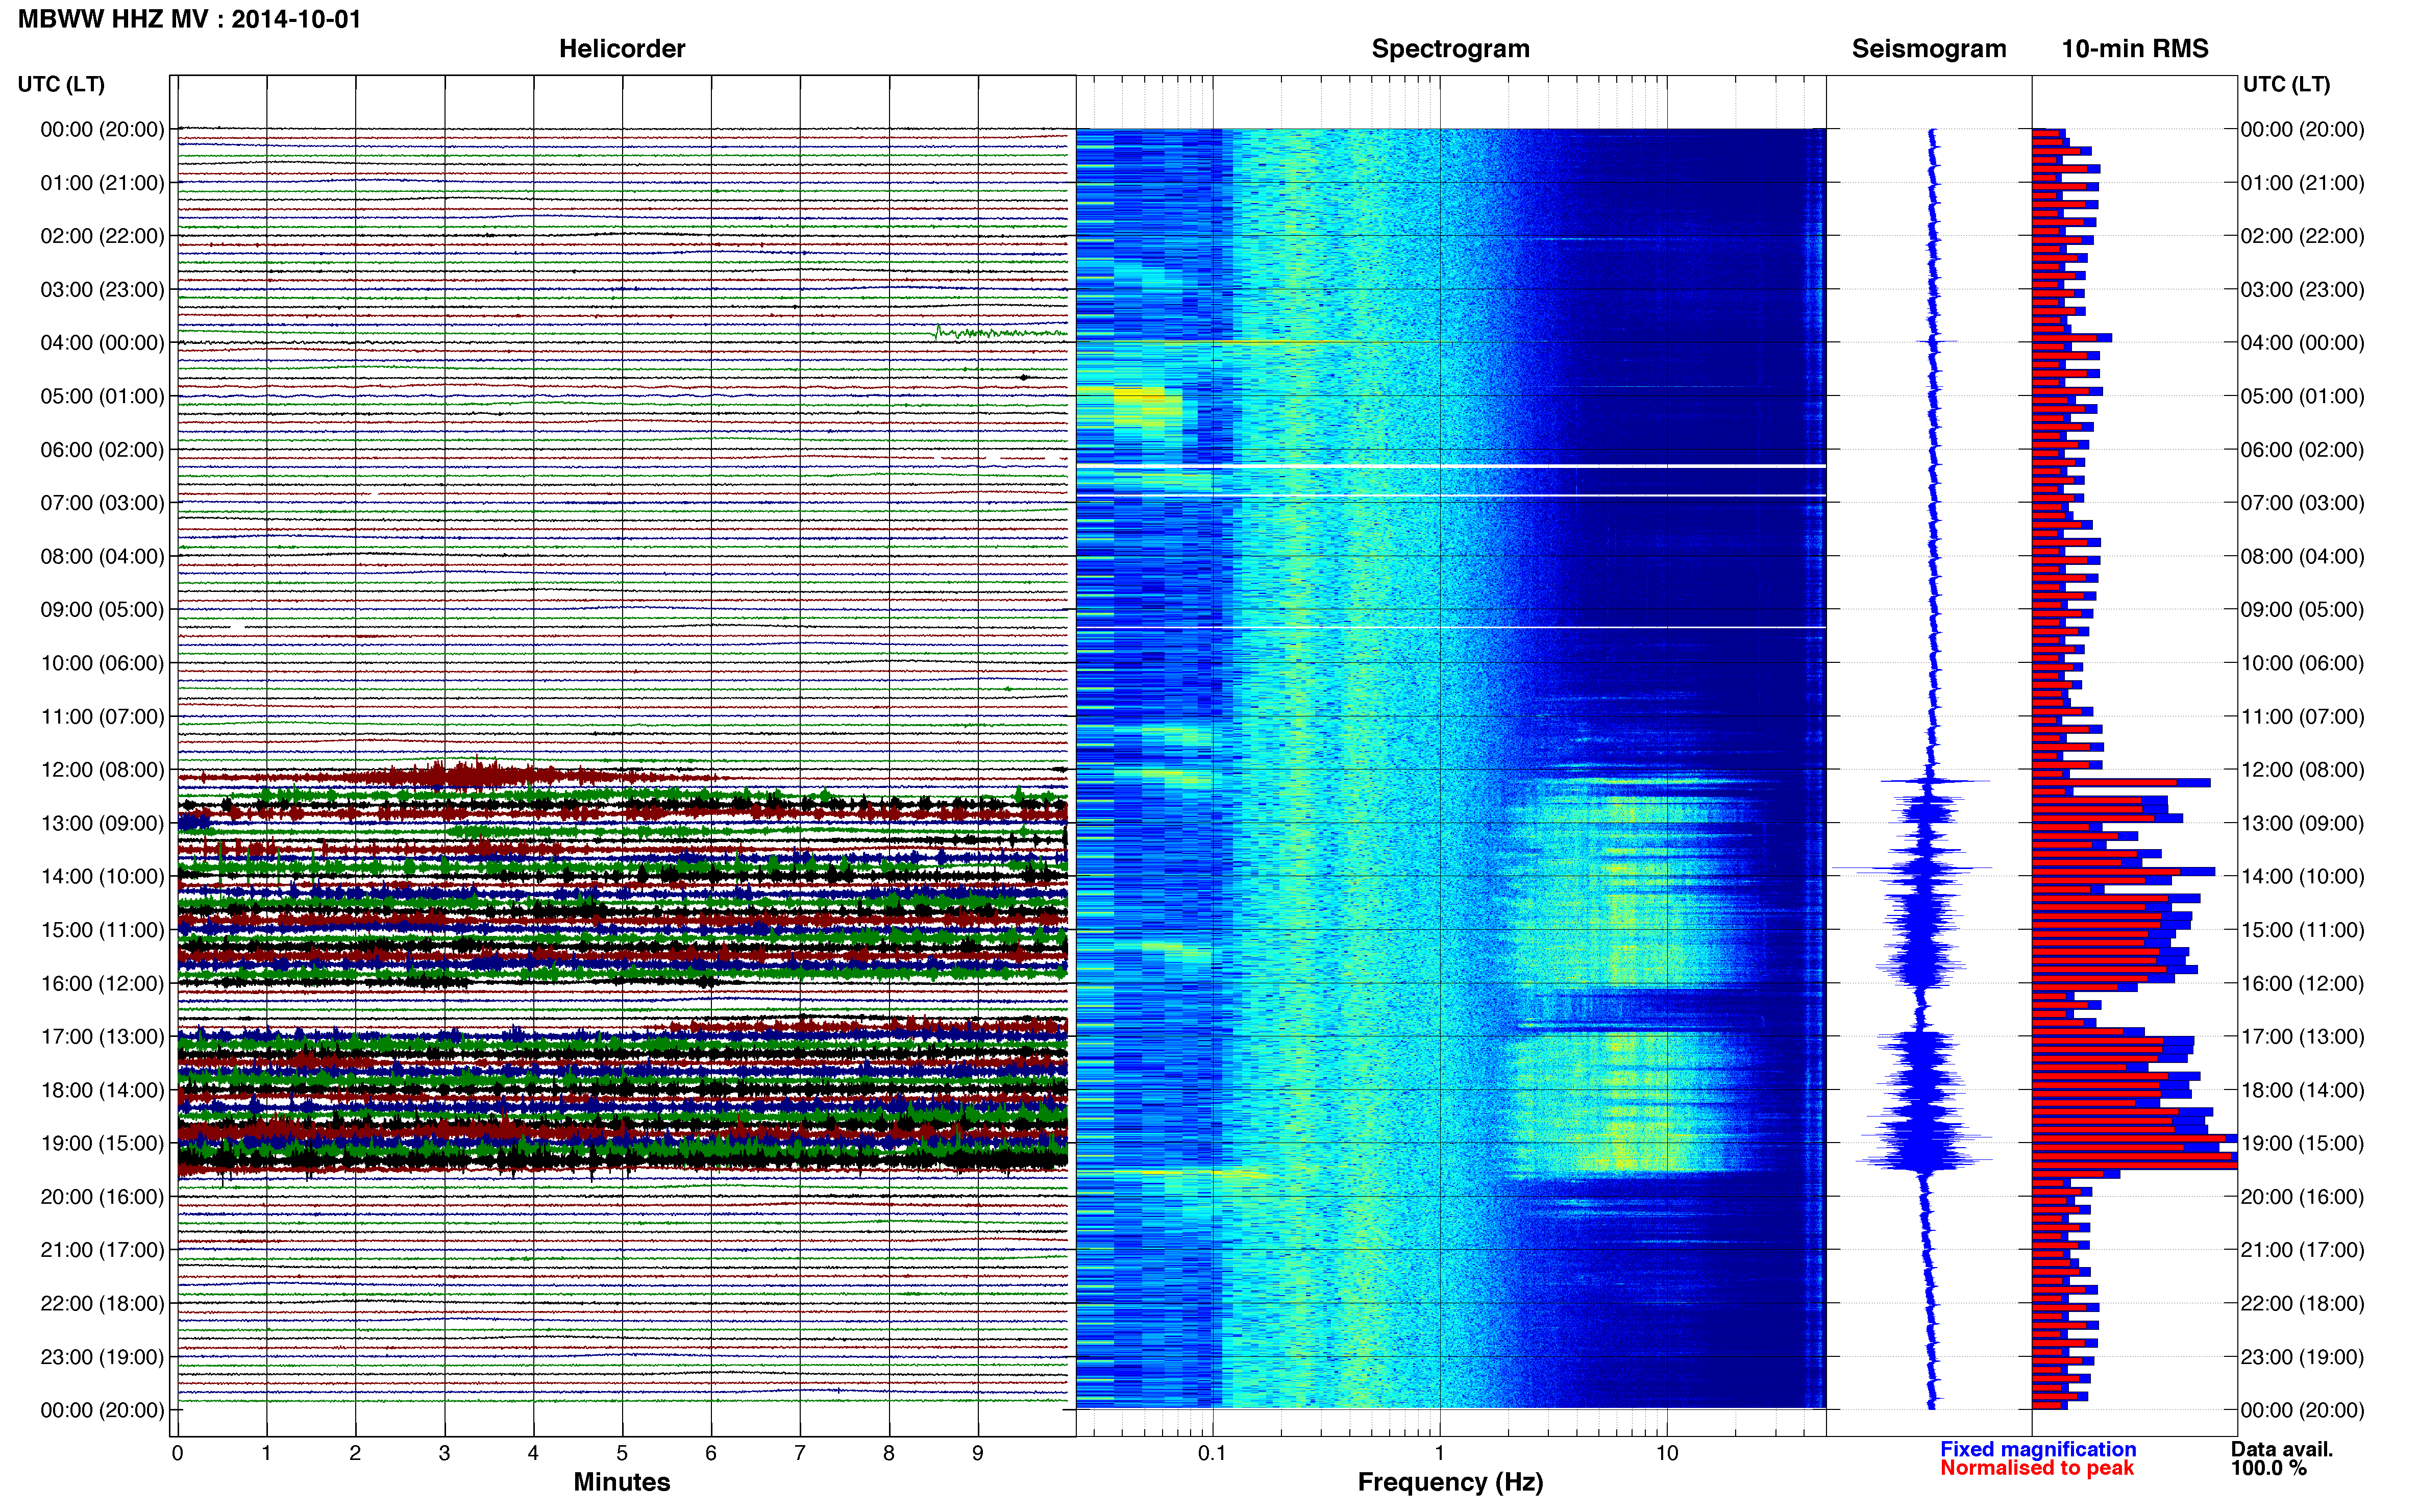
Task: Click the 'Data avail.' label
Action: tap(2282, 1449)
